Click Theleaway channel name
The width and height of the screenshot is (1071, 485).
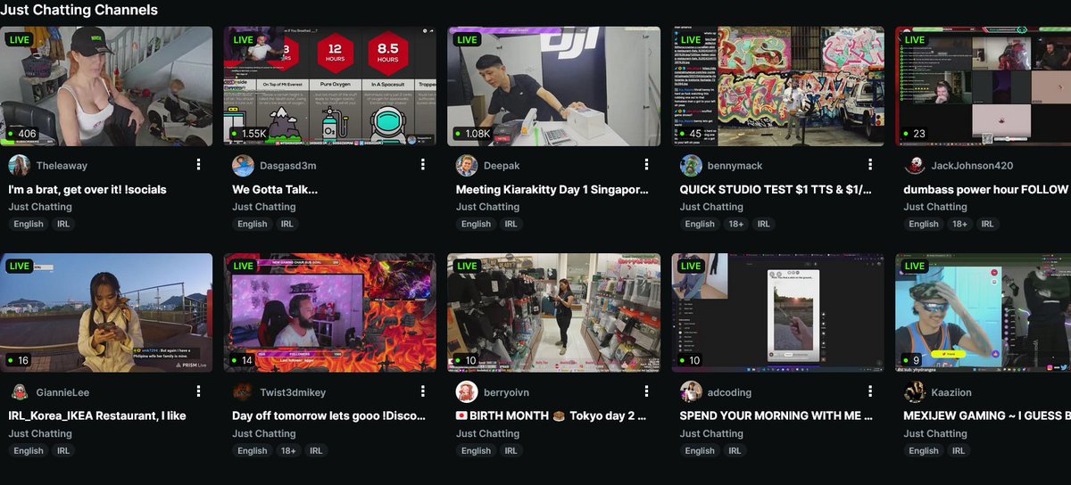[62, 166]
